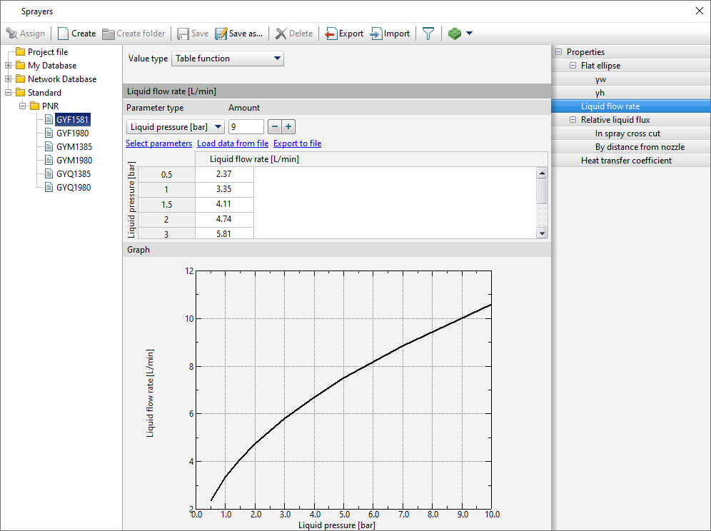Screen dimensions: 711x531
Task: Open the Liquid pressure parameter dropdown
Action: [x=175, y=127]
